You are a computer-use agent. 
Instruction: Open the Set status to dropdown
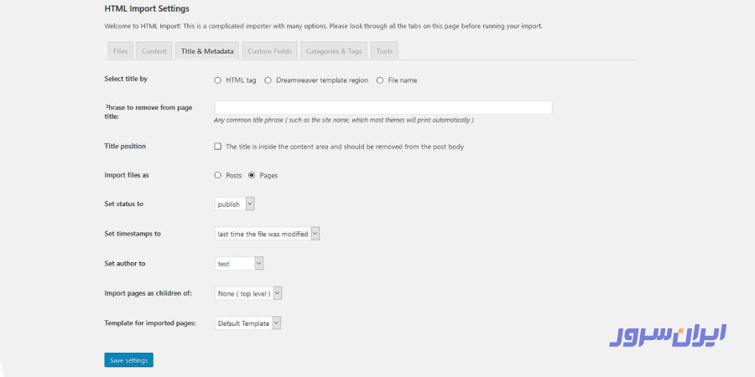click(x=234, y=204)
